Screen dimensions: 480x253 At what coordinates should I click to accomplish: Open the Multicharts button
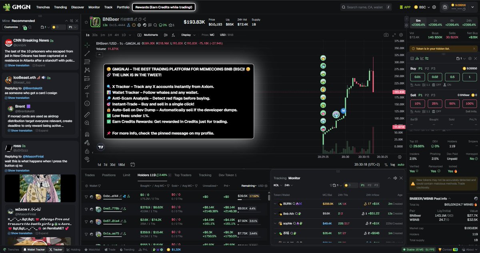click(x=148, y=35)
